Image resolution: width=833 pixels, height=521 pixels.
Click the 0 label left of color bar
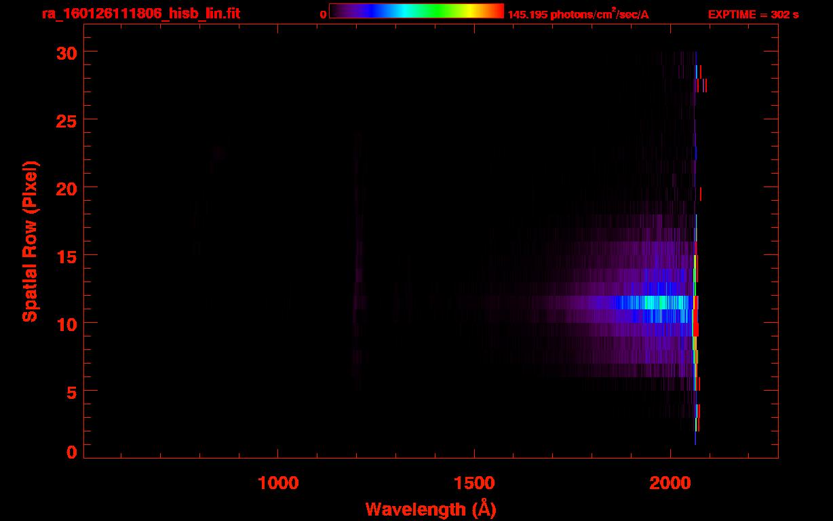(324, 15)
